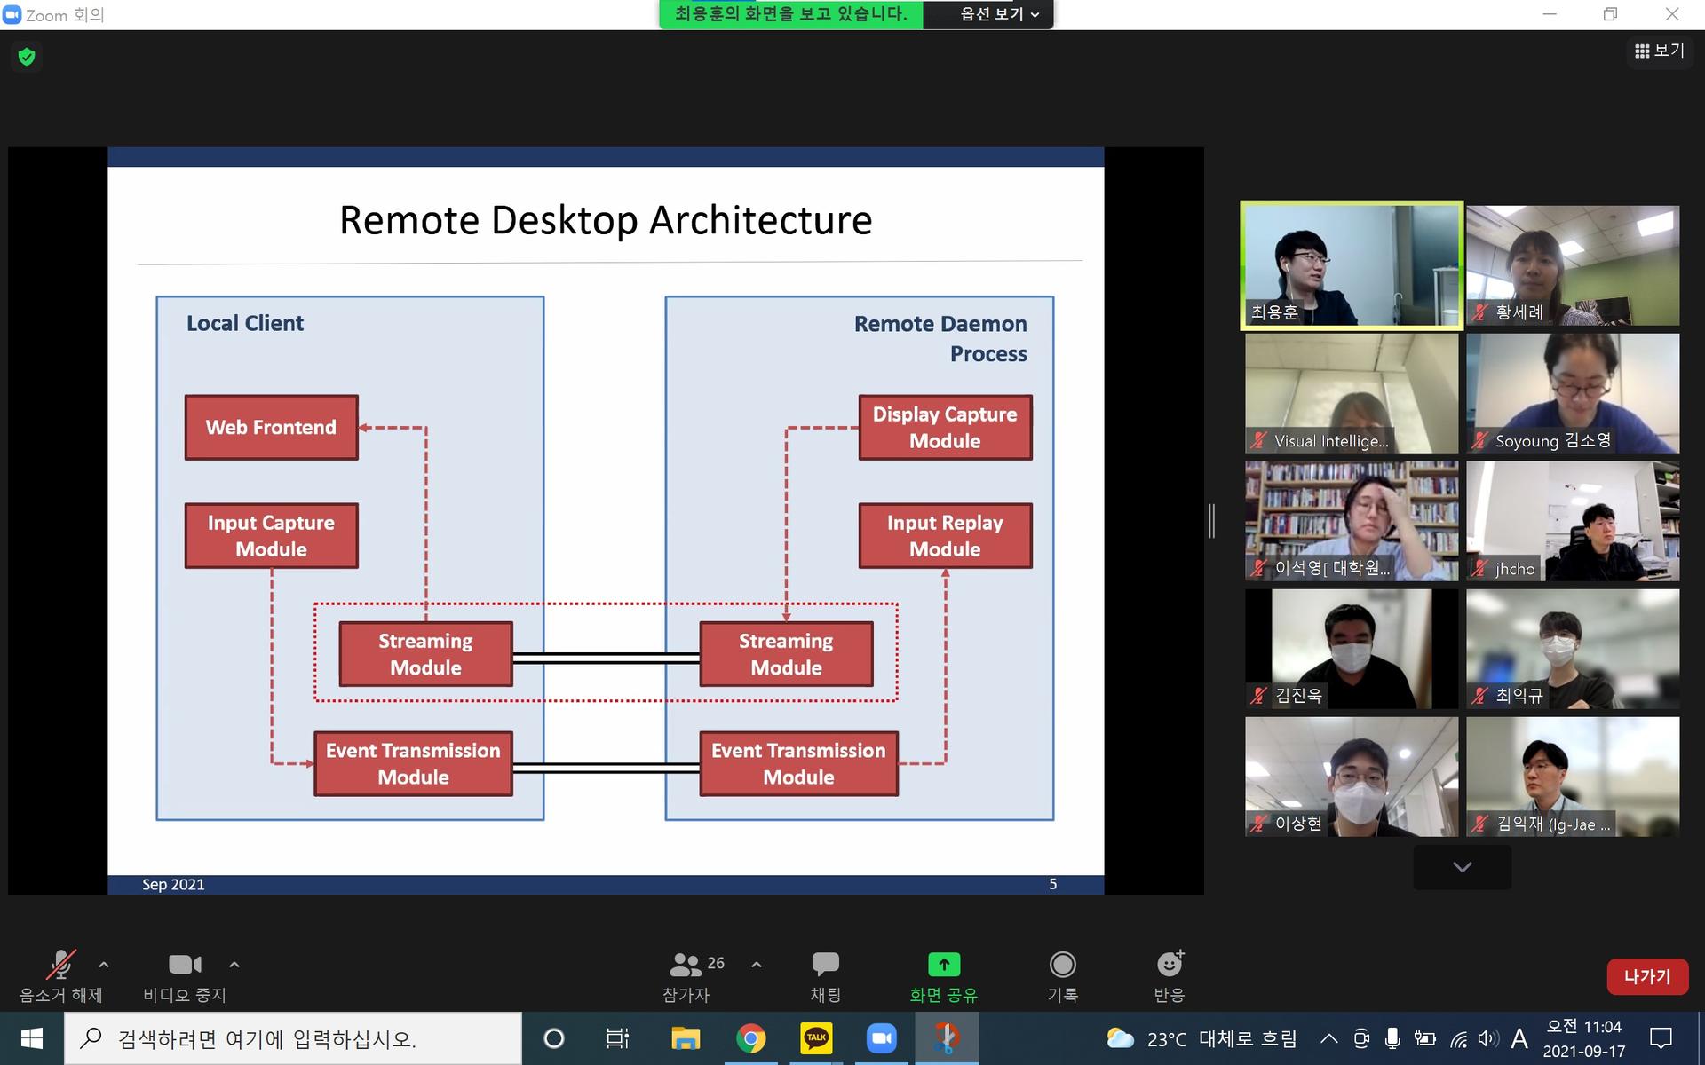Open volume speaker tray icon
1705x1065 pixels.
(x=1488, y=1038)
